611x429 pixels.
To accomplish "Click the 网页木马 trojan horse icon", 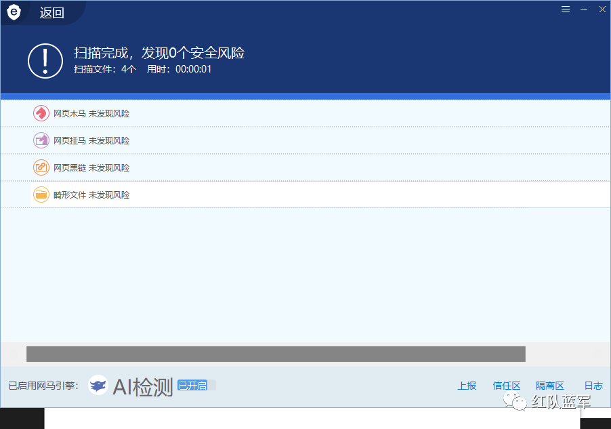I will click(41, 113).
